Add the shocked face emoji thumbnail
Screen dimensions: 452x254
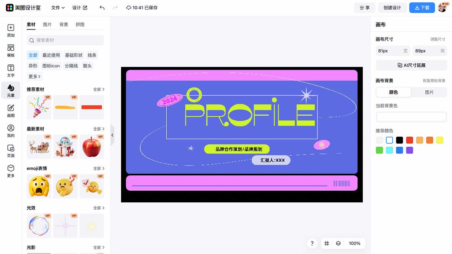(x=39, y=186)
